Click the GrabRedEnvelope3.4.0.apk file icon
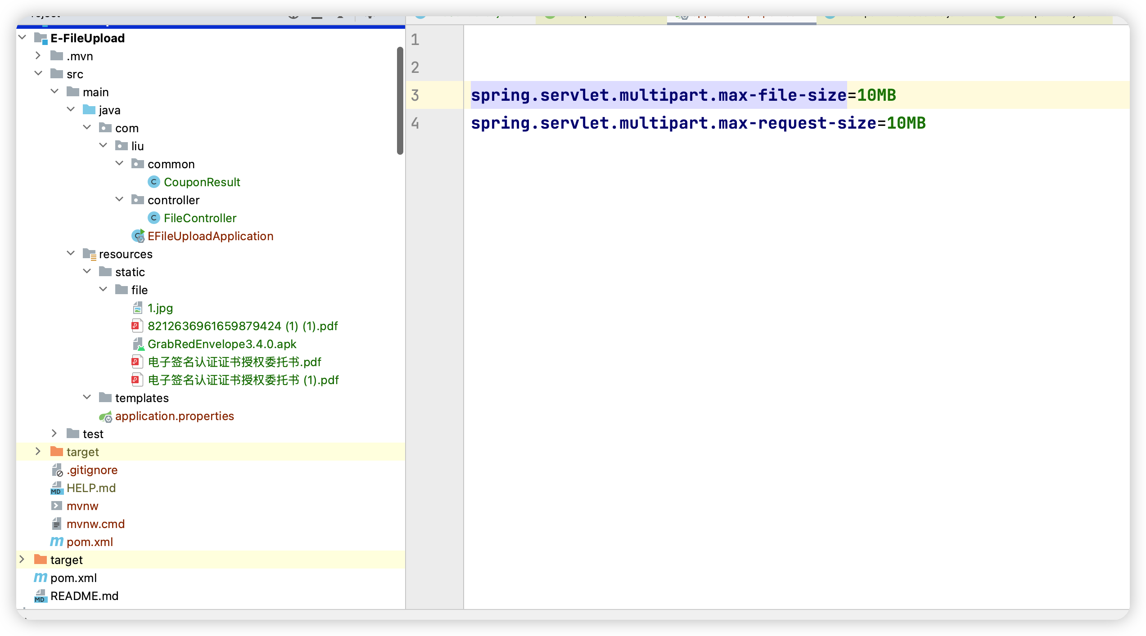This screenshot has height=636, width=1146. (138, 344)
